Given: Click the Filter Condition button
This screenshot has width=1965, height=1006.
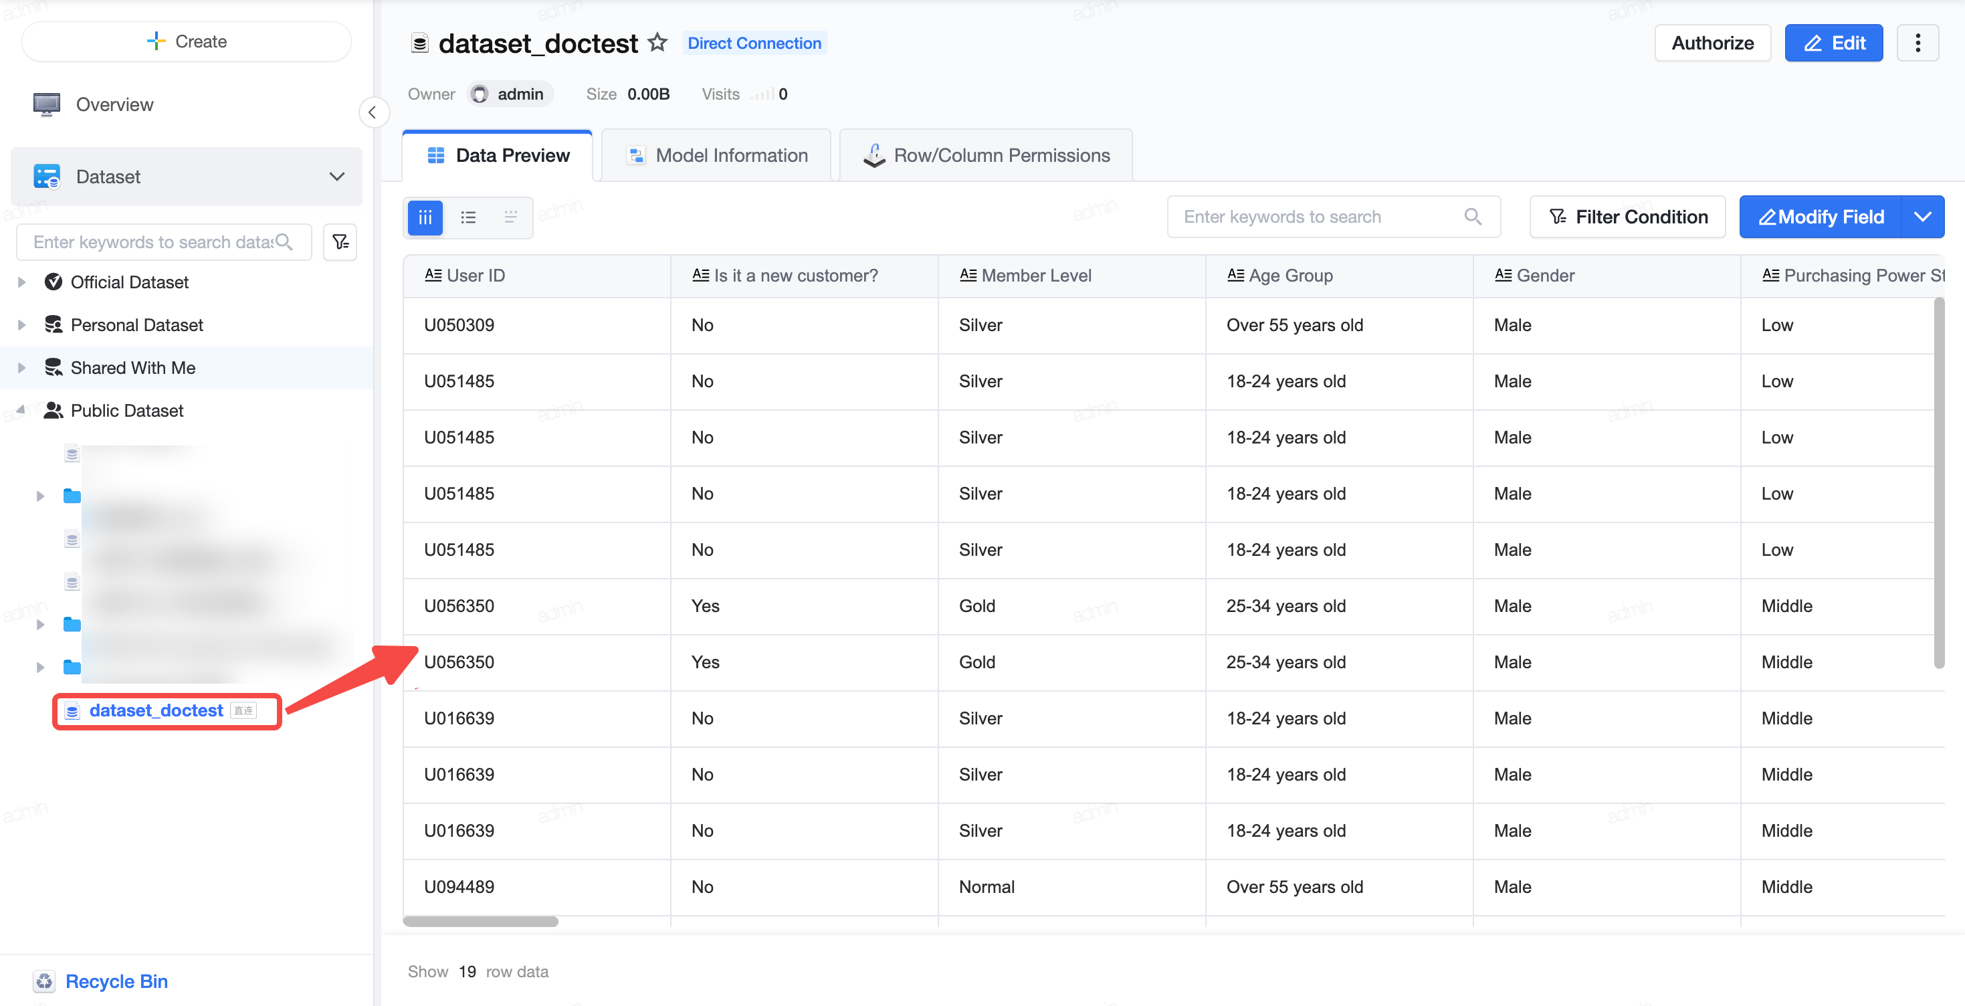Looking at the screenshot, I should (x=1628, y=217).
